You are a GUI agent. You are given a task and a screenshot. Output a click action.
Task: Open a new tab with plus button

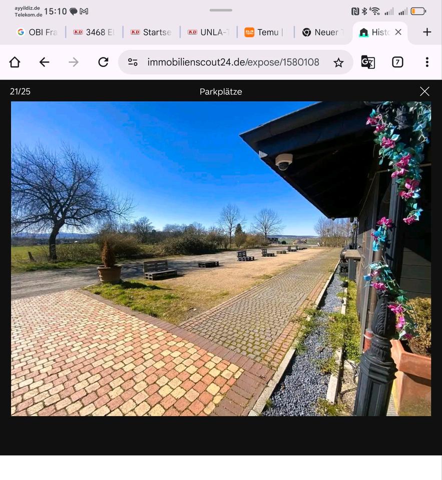[x=426, y=32]
